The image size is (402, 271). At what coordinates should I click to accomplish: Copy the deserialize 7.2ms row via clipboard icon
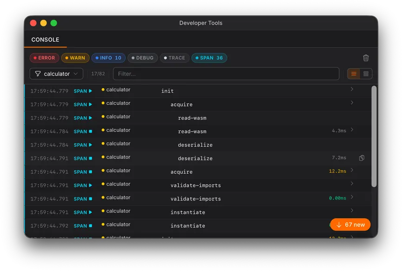[362, 158]
